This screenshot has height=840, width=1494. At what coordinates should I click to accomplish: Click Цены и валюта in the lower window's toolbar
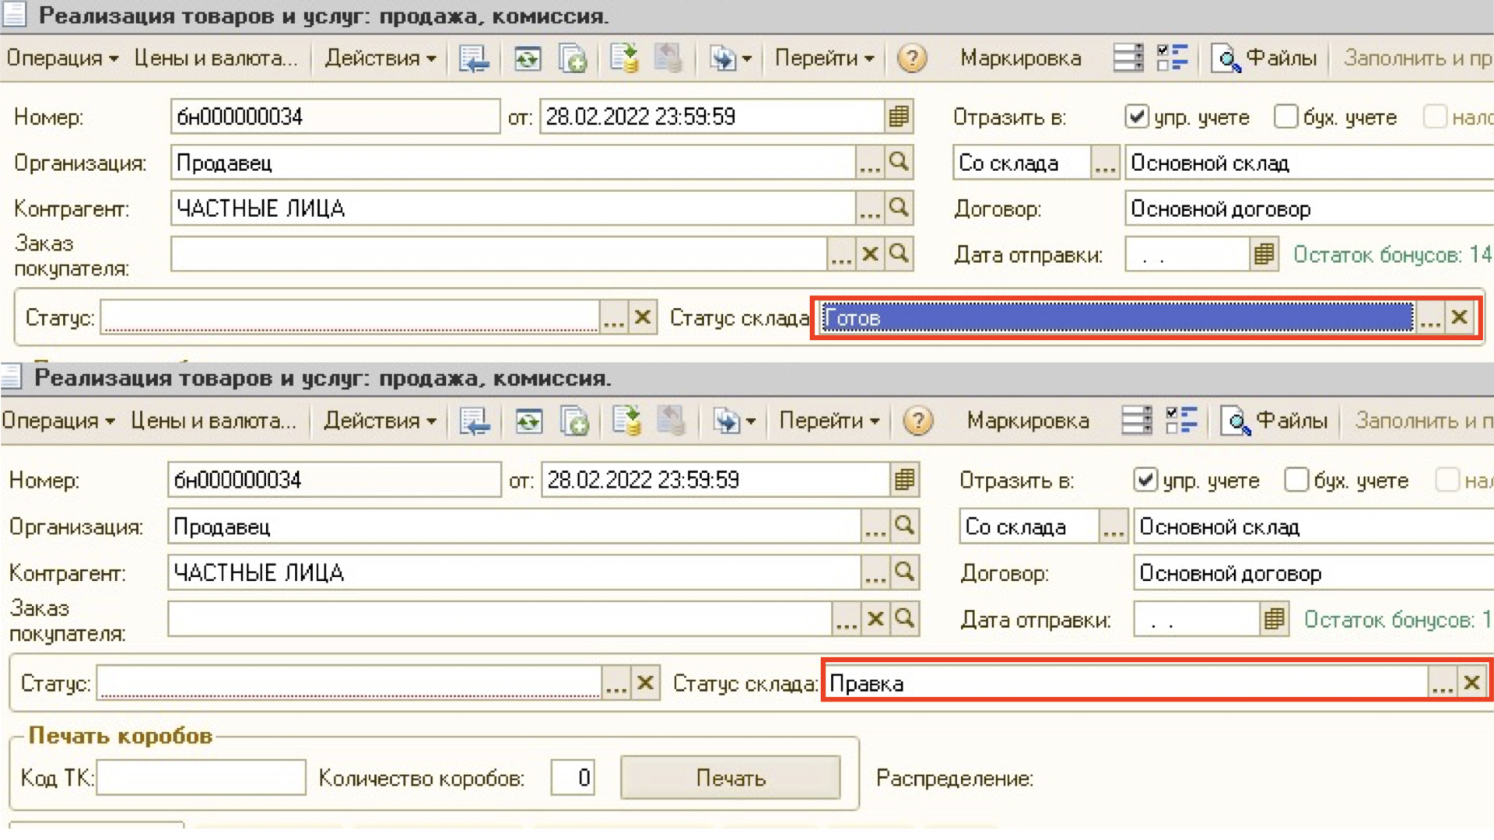click(x=213, y=421)
